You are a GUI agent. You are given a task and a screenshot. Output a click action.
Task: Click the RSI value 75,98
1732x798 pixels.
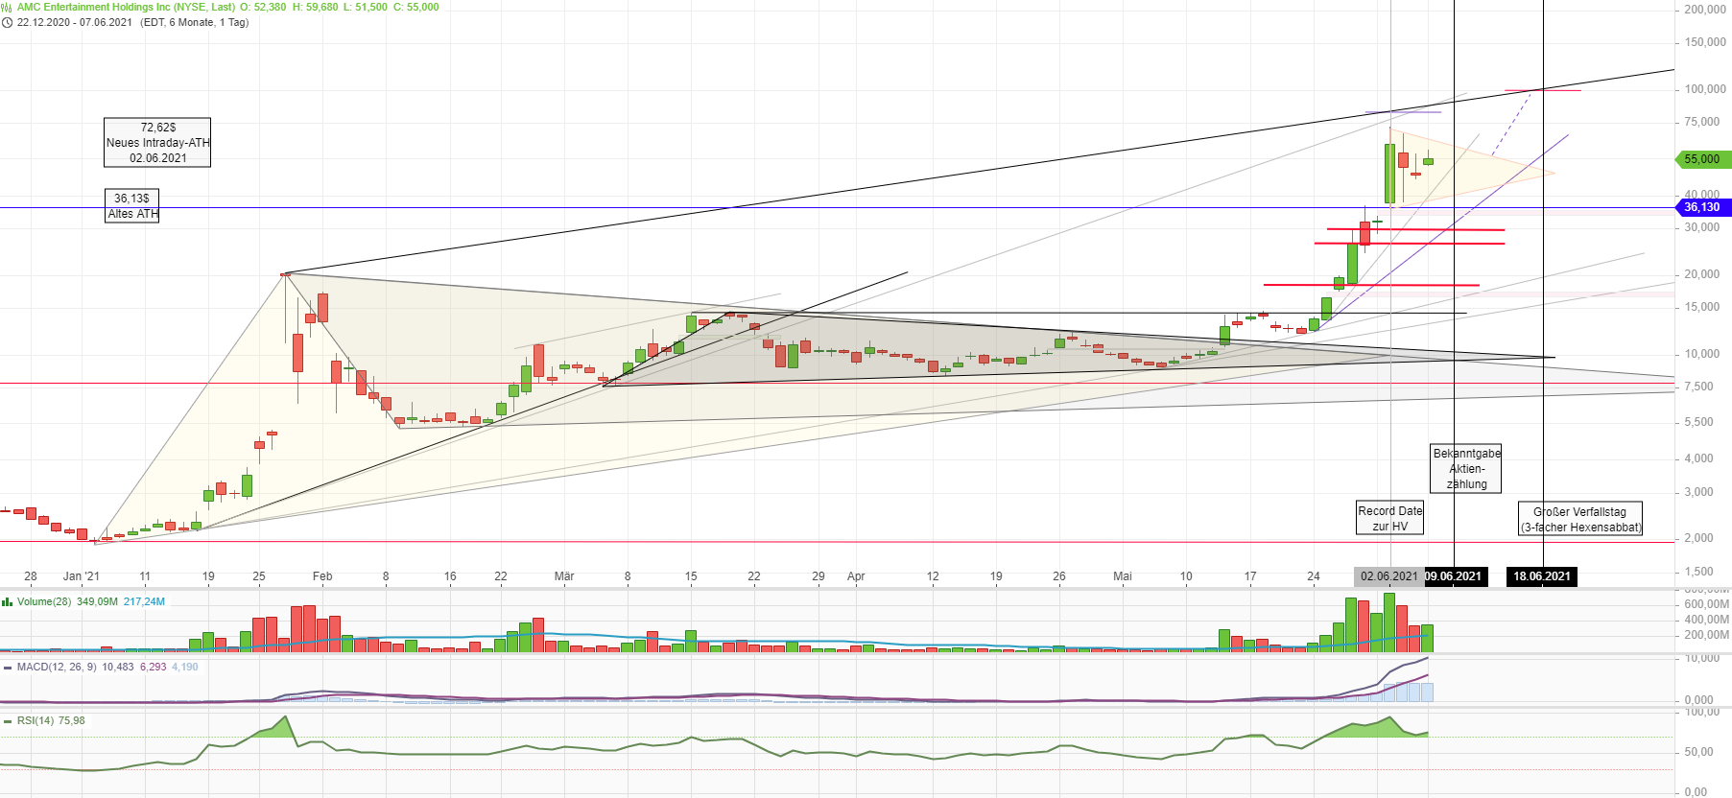click(72, 720)
